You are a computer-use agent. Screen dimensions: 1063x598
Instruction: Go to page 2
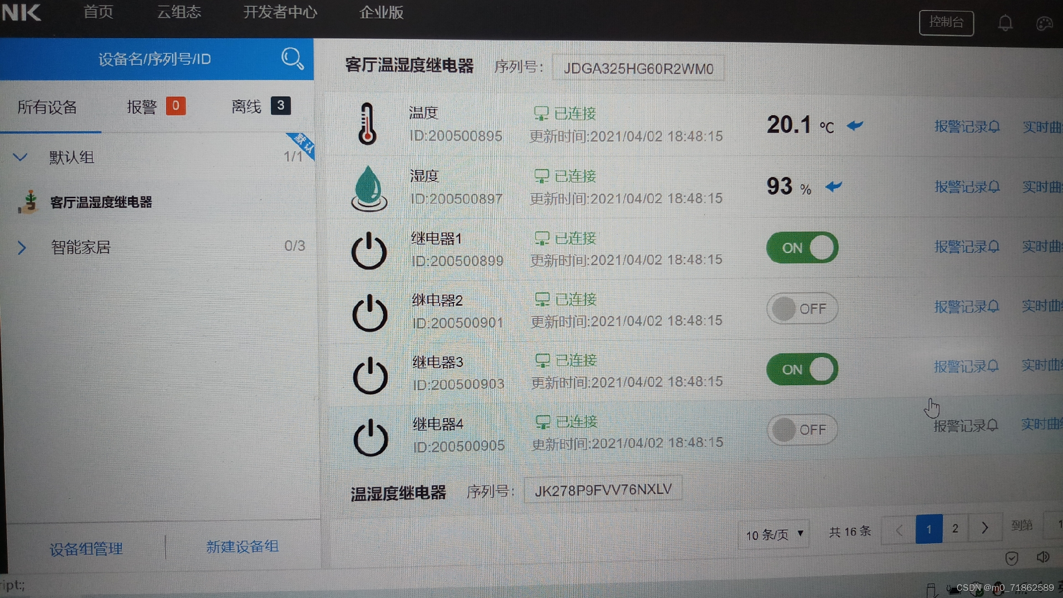click(955, 529)
